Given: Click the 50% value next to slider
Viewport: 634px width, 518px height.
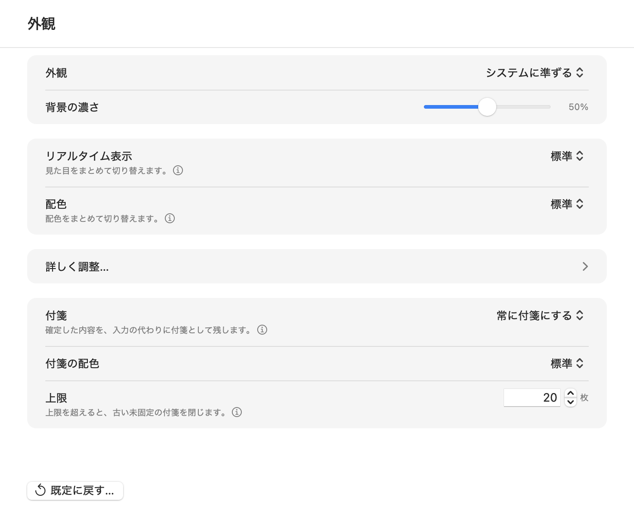Looking at the screenshot, I should click(x=578, y=107).
